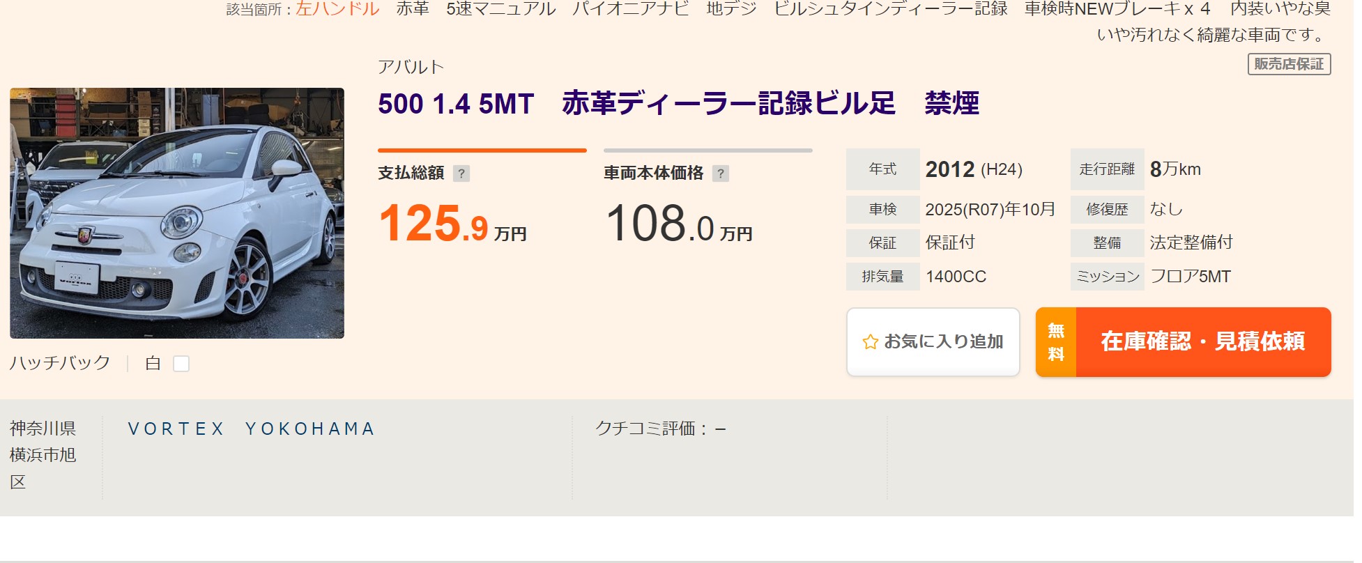Click the クチコミ評価 rating text
The image size is (1362, 563).
pyautogui.click(x=660, y=429)
